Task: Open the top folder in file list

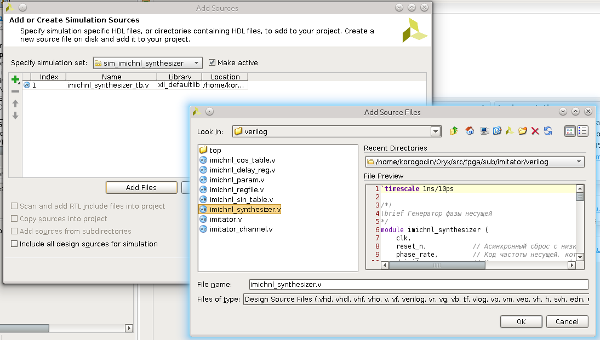Action: 210,150
